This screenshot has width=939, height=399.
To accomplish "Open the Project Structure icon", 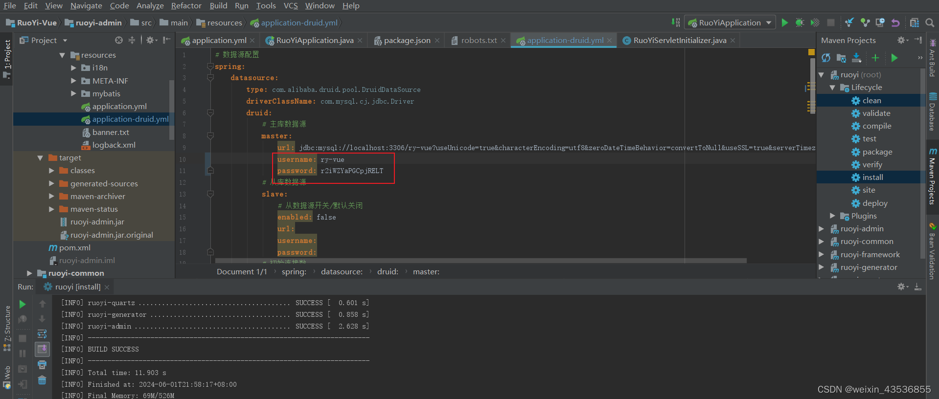I will [x=915, y=22].
